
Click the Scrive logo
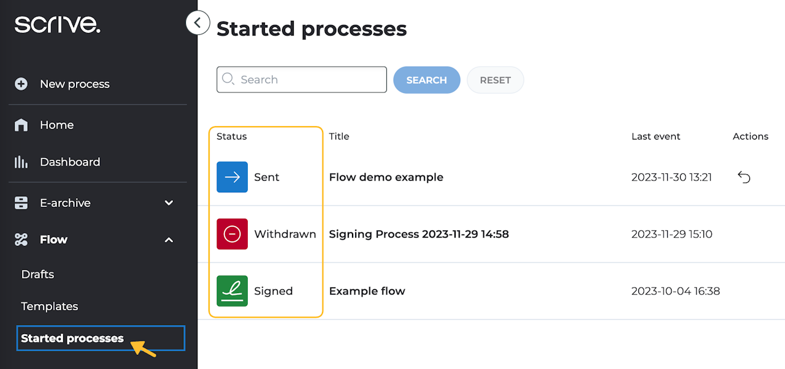pos(58,24)
